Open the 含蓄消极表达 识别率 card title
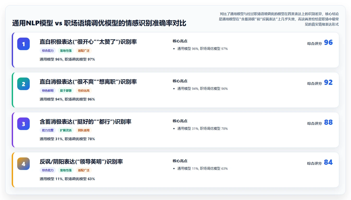 [x=85, y=122]
